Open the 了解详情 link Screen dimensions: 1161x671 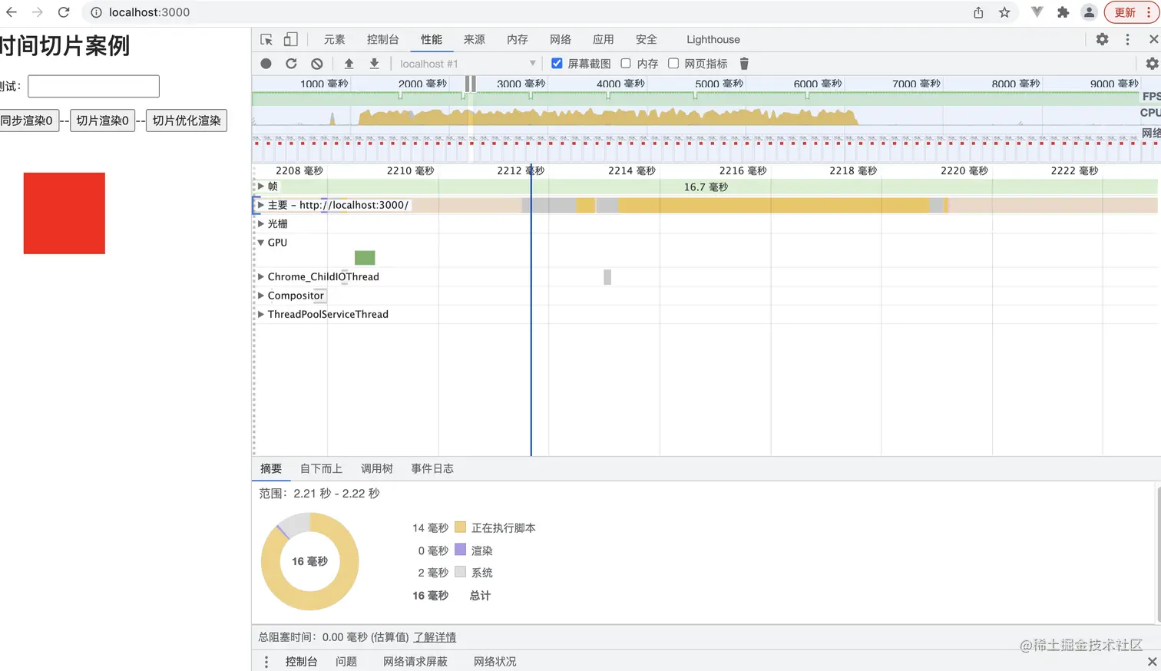(435, 637)
